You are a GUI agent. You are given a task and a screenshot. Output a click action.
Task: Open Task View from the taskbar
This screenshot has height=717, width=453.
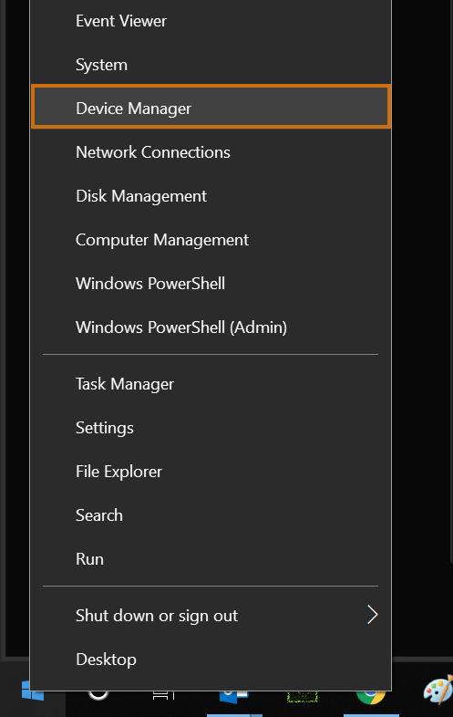click(163, 695)
